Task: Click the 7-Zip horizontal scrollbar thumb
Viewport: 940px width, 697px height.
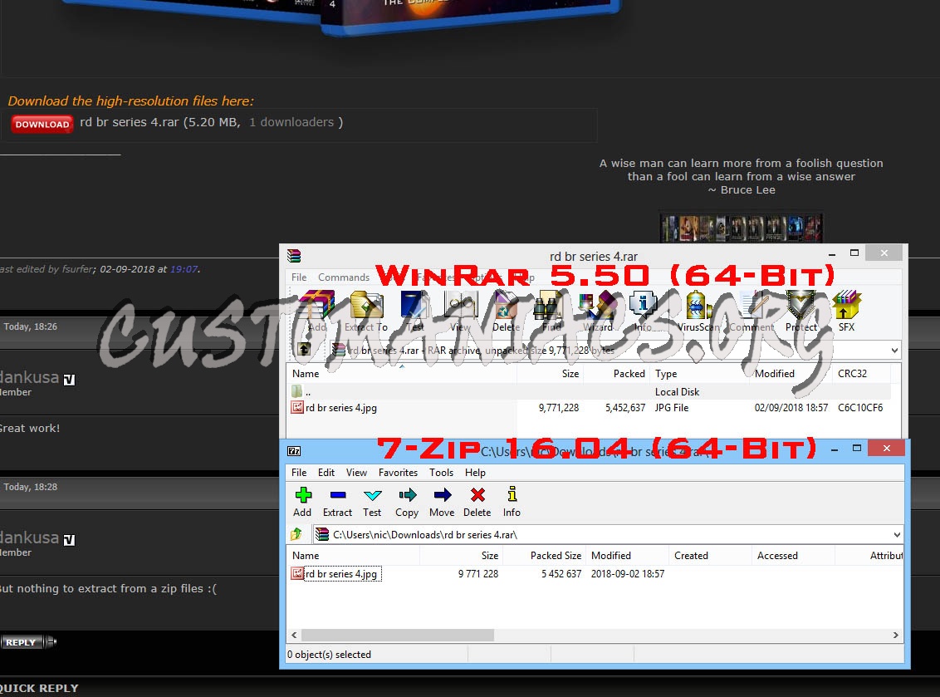Action: coord(398,635)
